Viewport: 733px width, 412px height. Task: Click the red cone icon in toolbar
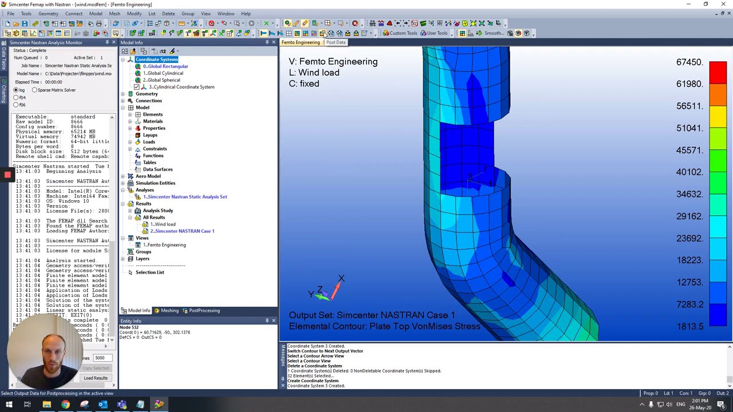(x=389, y=23)
